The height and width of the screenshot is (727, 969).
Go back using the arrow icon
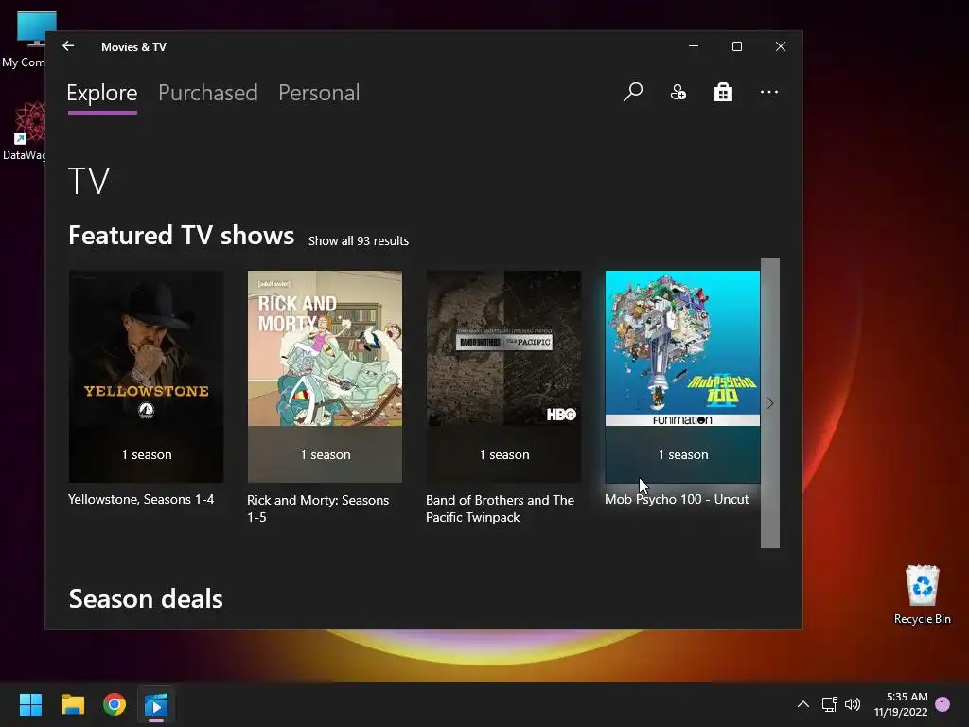click(68, 46)
